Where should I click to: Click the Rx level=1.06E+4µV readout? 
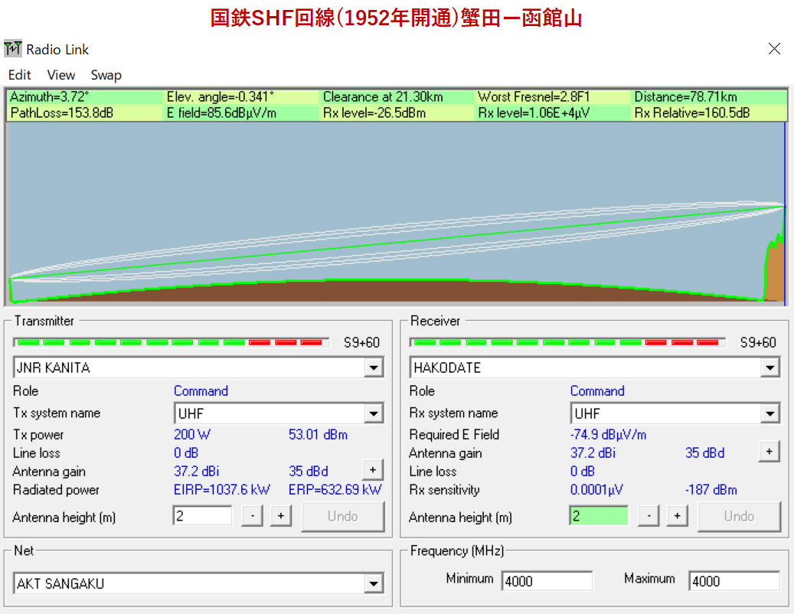(x=534, y=113)
